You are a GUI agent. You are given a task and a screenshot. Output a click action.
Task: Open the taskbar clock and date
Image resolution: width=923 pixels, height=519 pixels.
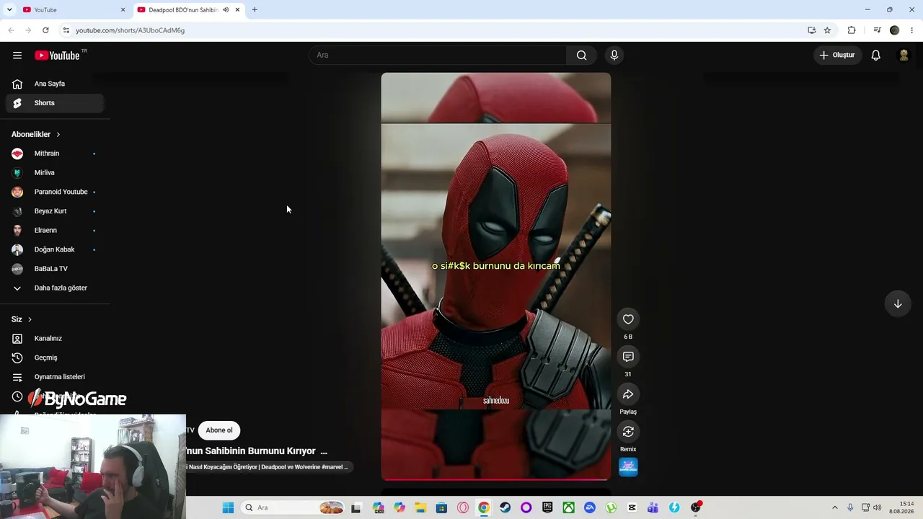[x=902, y=507]
